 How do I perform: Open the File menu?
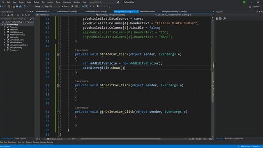[x=3, y=2]
